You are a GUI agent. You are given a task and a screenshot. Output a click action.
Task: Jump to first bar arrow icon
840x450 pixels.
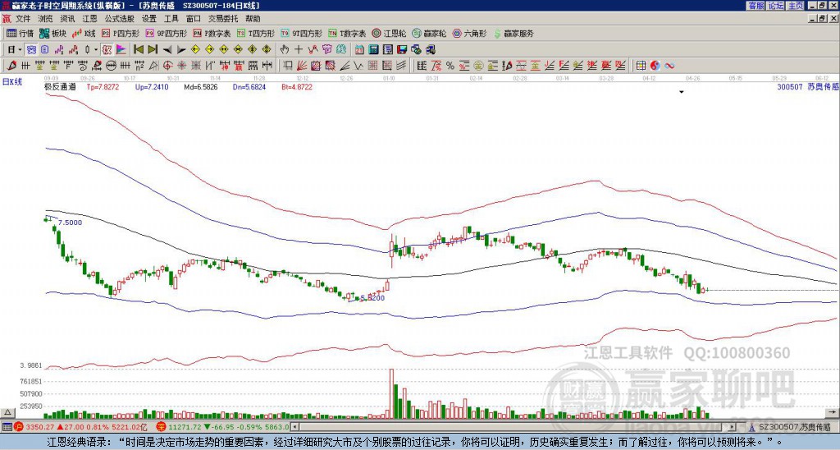(138, 50)
